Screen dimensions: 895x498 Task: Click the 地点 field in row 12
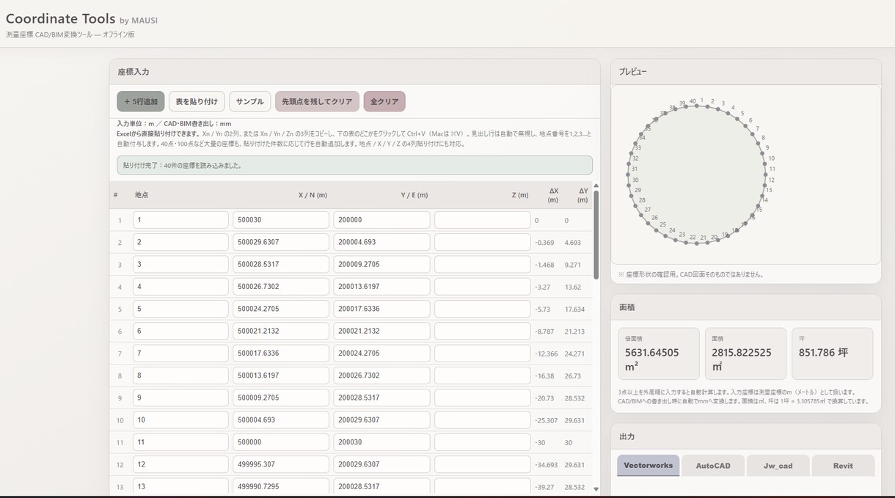(180, 464)
